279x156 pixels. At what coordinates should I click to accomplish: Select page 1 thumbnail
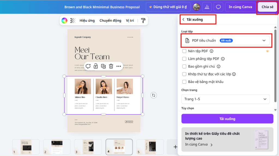point(26,147)
